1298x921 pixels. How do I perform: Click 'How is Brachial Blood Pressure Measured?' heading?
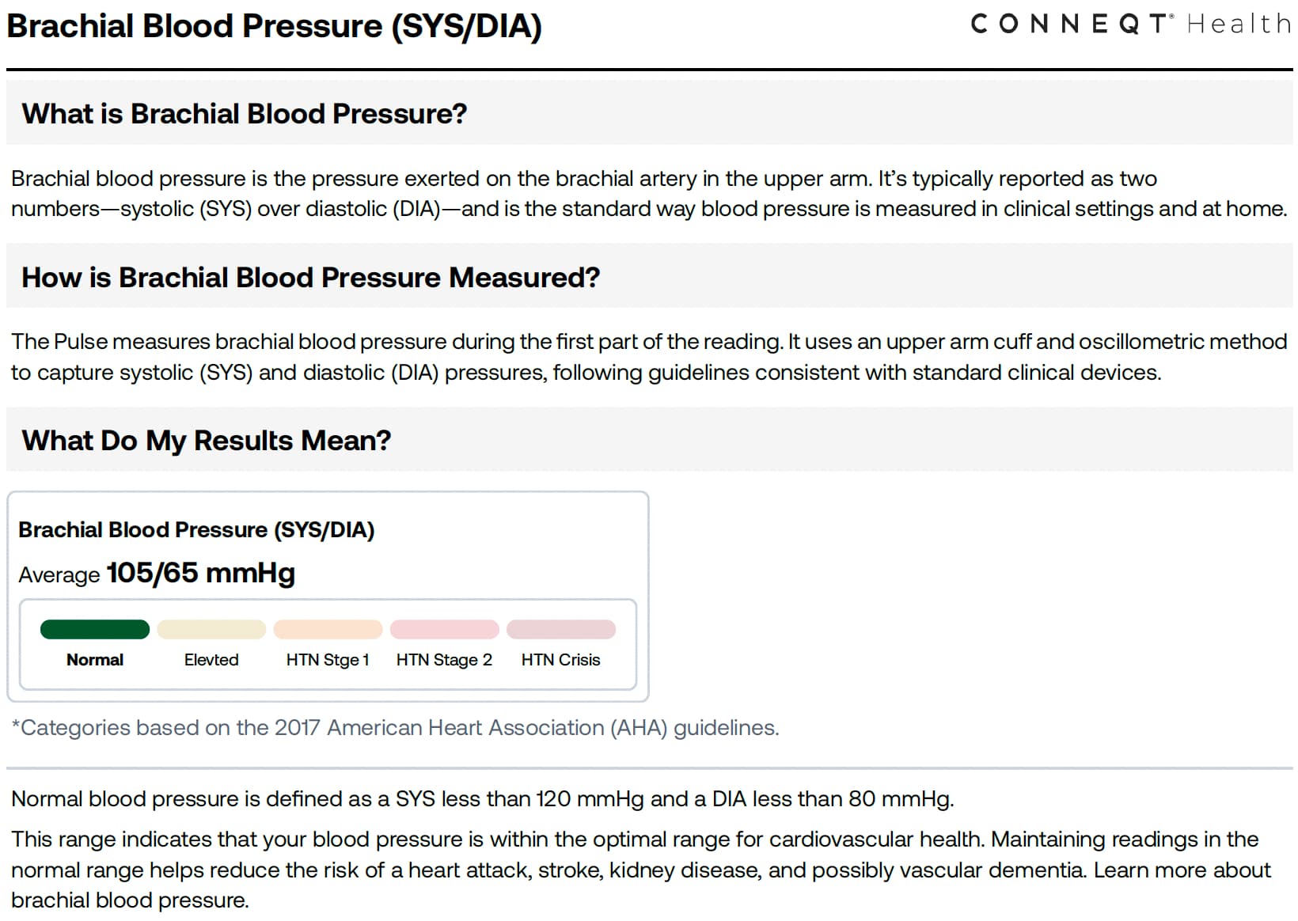[x=310, y=278]
